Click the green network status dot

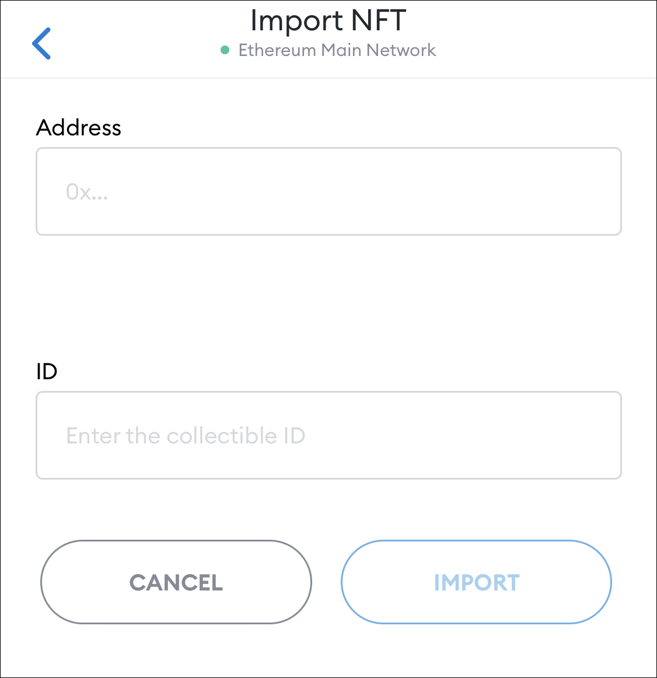(x=225, y=50)
